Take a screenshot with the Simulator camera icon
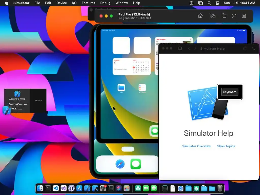260x195 pixels. (x=213, y=16)
